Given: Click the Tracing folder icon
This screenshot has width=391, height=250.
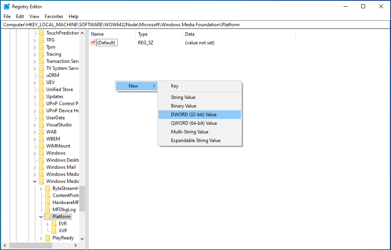Looking at the screenshot, I should 42,54.
